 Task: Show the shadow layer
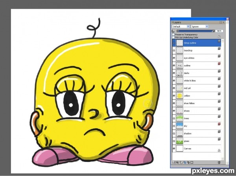click(x=174, y=134)
